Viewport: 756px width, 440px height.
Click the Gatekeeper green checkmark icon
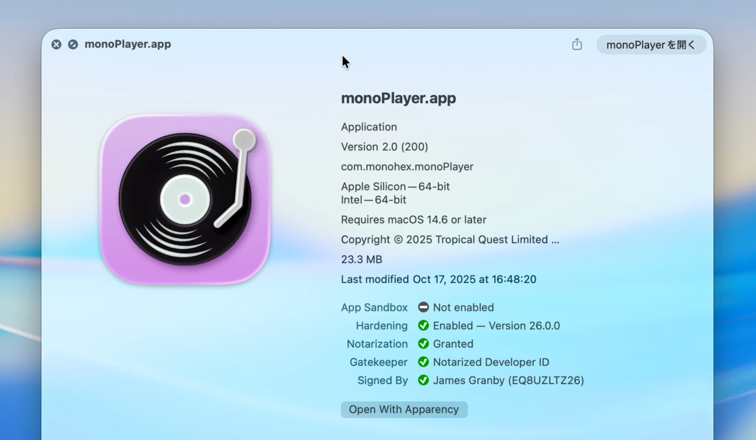(x=423, y=362)
